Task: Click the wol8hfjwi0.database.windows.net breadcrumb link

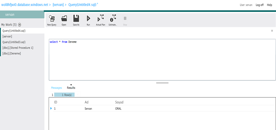Action: (25, 5)
